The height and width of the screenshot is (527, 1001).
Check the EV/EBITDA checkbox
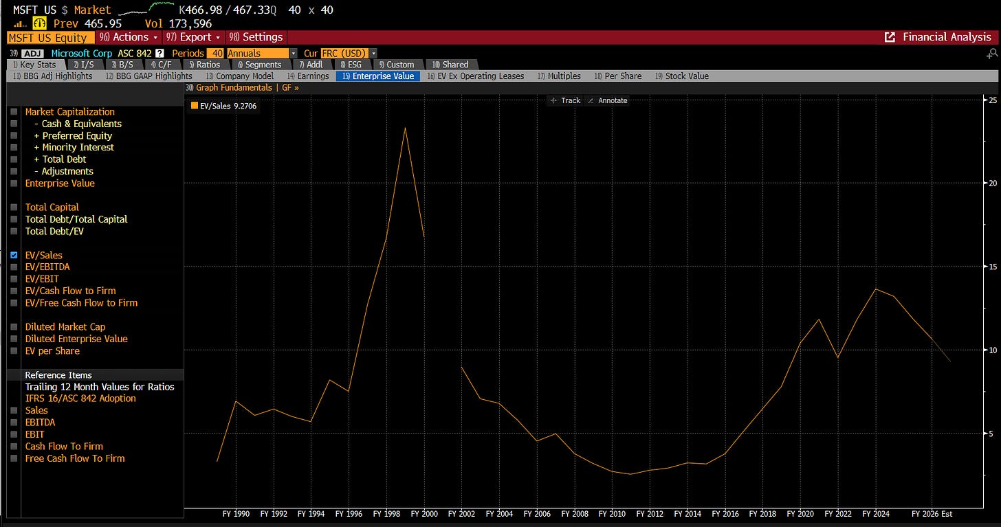tap(14, 267)
